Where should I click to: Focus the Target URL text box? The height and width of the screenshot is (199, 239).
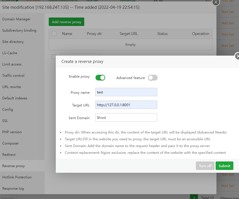tap(126, 105)
